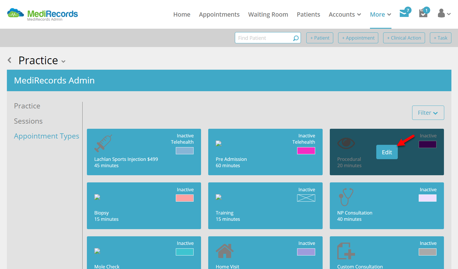
Task: Click the lavender swatch on NP Consultation
Action: point(428,198)
